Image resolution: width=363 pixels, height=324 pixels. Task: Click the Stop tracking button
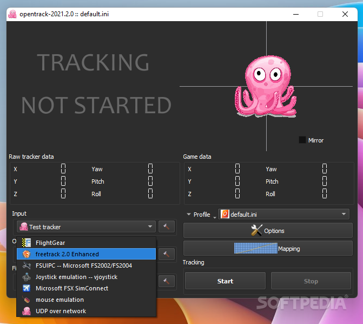[311, 281]
